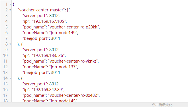This screenshot has height=107, width=188.
Task: Click pod name voucher-center-rc-0x482
Action: 73,95
